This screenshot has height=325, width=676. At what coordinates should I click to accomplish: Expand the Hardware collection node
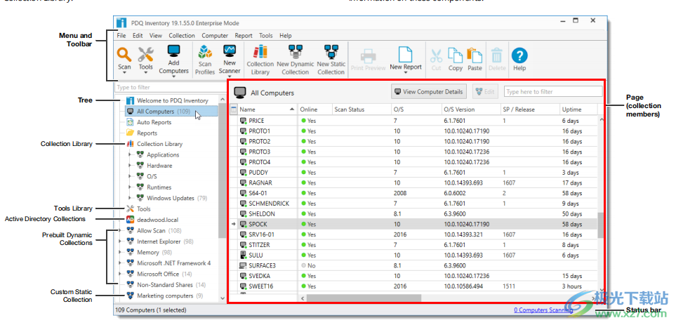pyautogui.click(x=130, y=166)
